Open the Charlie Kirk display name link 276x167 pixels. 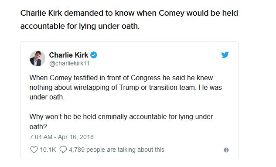pos(68,55)
